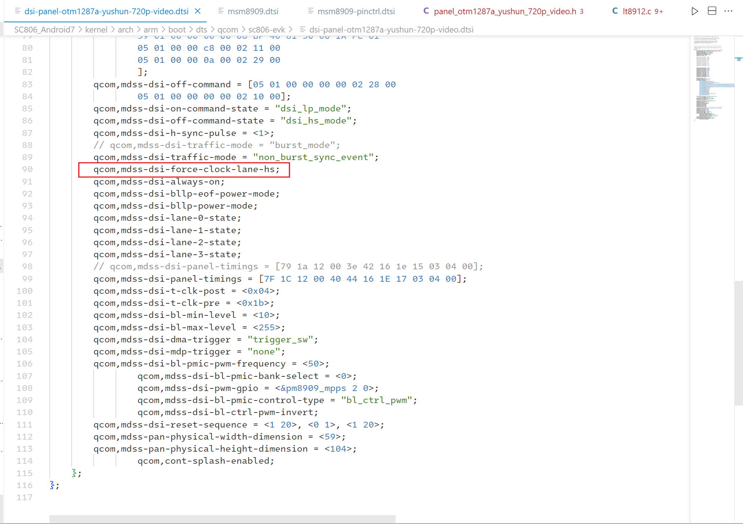Click the uncommented panel-timings line starting 7F 1C

tap(280, 279)
